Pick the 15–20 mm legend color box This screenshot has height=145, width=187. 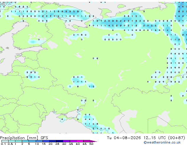[x=46, y=141]
